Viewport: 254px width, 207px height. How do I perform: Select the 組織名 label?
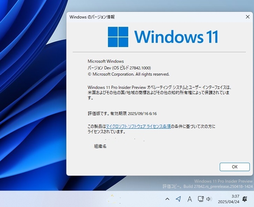[x=100, y=146]
